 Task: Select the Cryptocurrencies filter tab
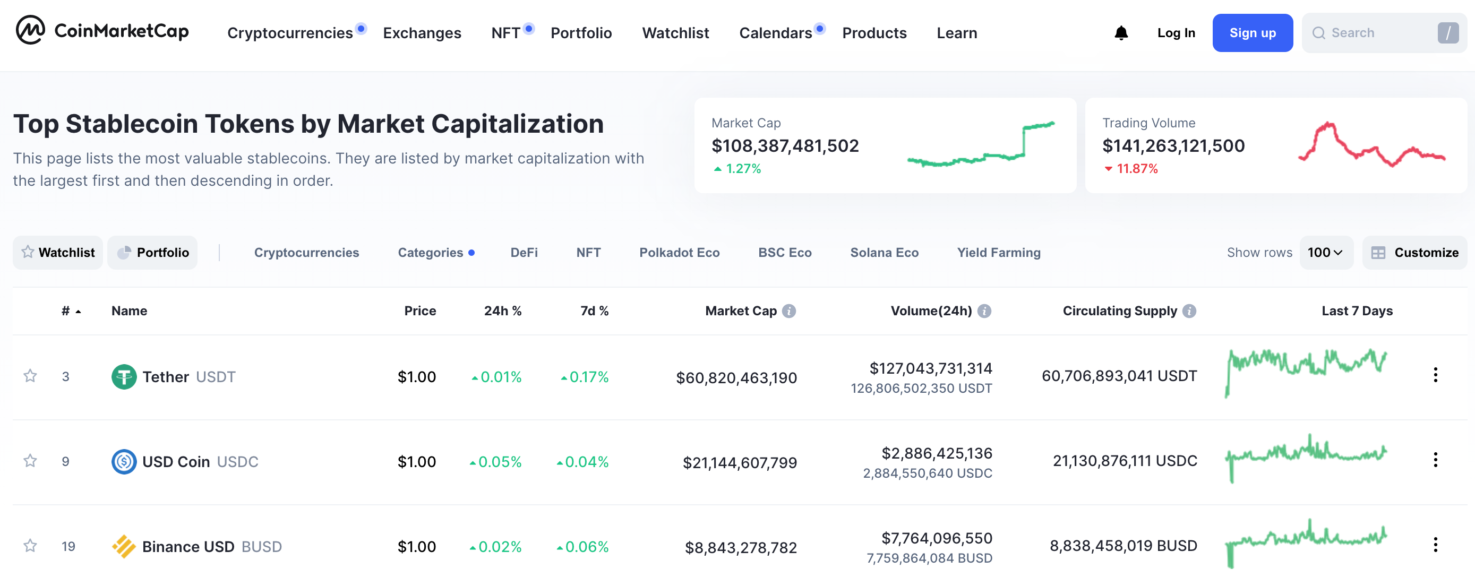click(x=306, y=252)
